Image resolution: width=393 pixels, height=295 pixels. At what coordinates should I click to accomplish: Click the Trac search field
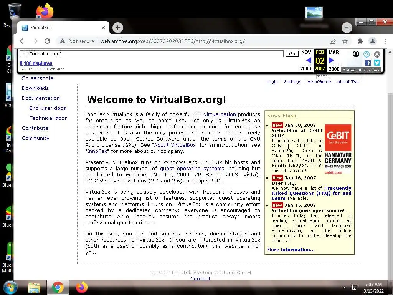click(x=339, y=76)
